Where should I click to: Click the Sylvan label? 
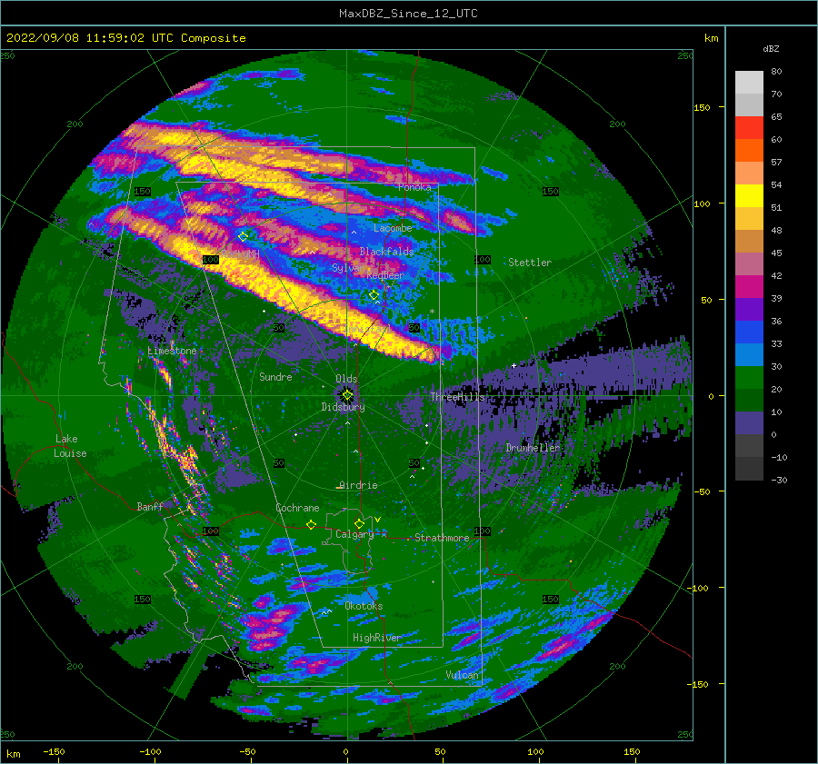click(348, 268)
